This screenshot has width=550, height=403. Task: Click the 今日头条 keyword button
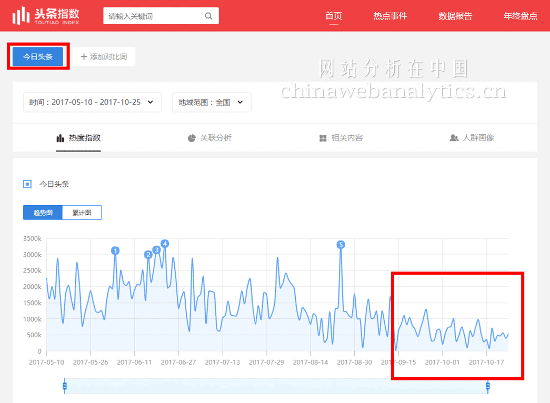(38, 57)
